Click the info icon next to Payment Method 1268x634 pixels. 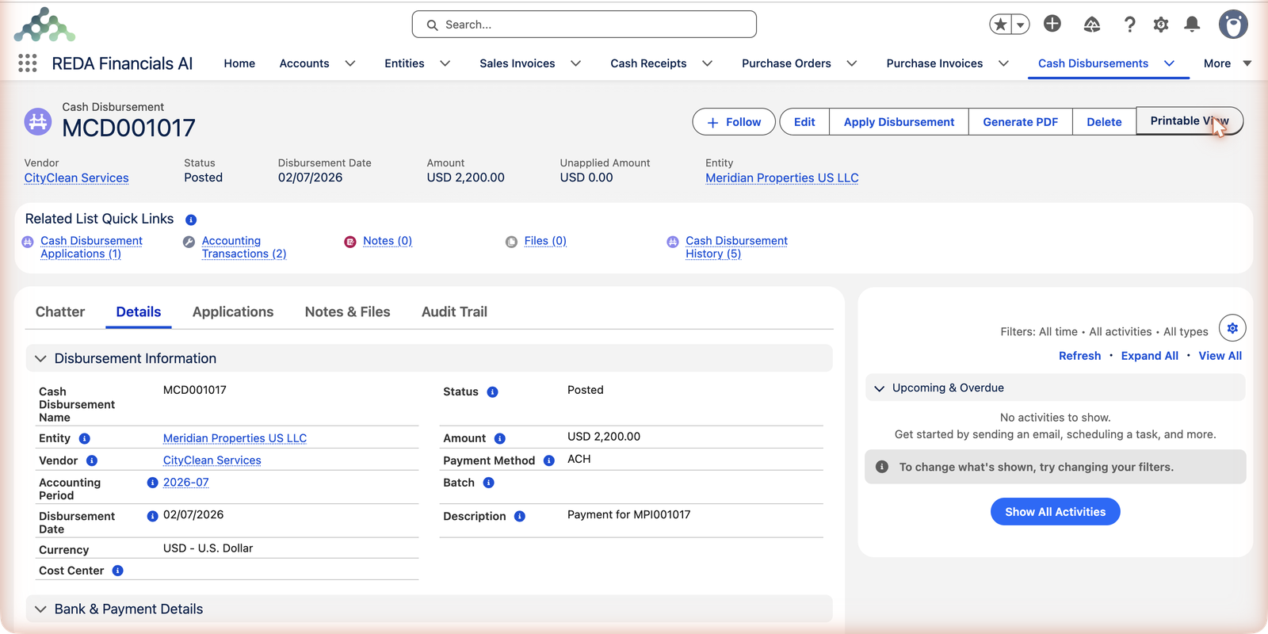[x=548, y=460]
